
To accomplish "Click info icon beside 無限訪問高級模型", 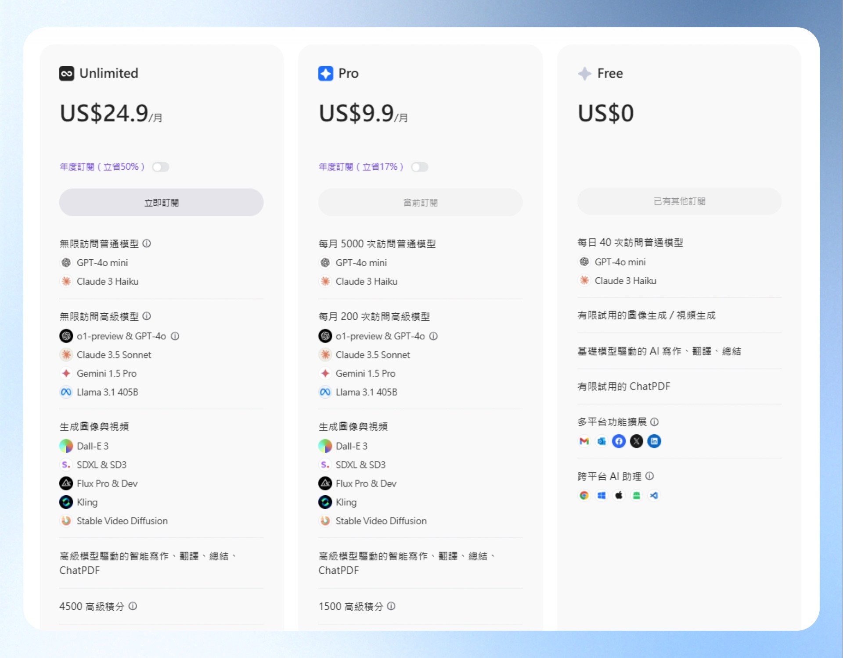I will click(147, 316).
